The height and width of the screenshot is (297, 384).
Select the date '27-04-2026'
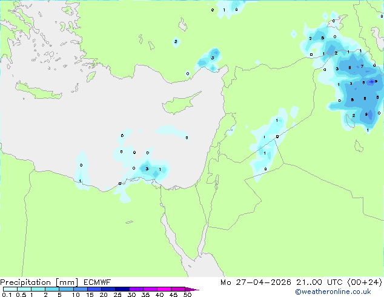pyautogui.click(x=263, y=282)
